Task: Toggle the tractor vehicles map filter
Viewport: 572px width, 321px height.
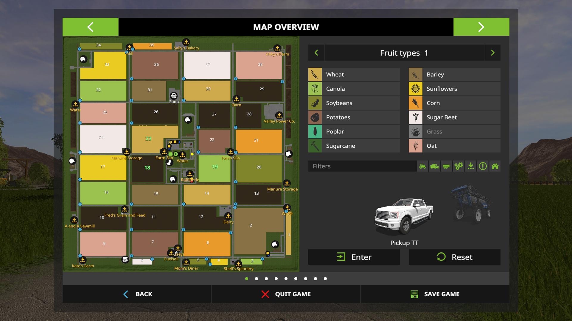Action: coord(422,166)
